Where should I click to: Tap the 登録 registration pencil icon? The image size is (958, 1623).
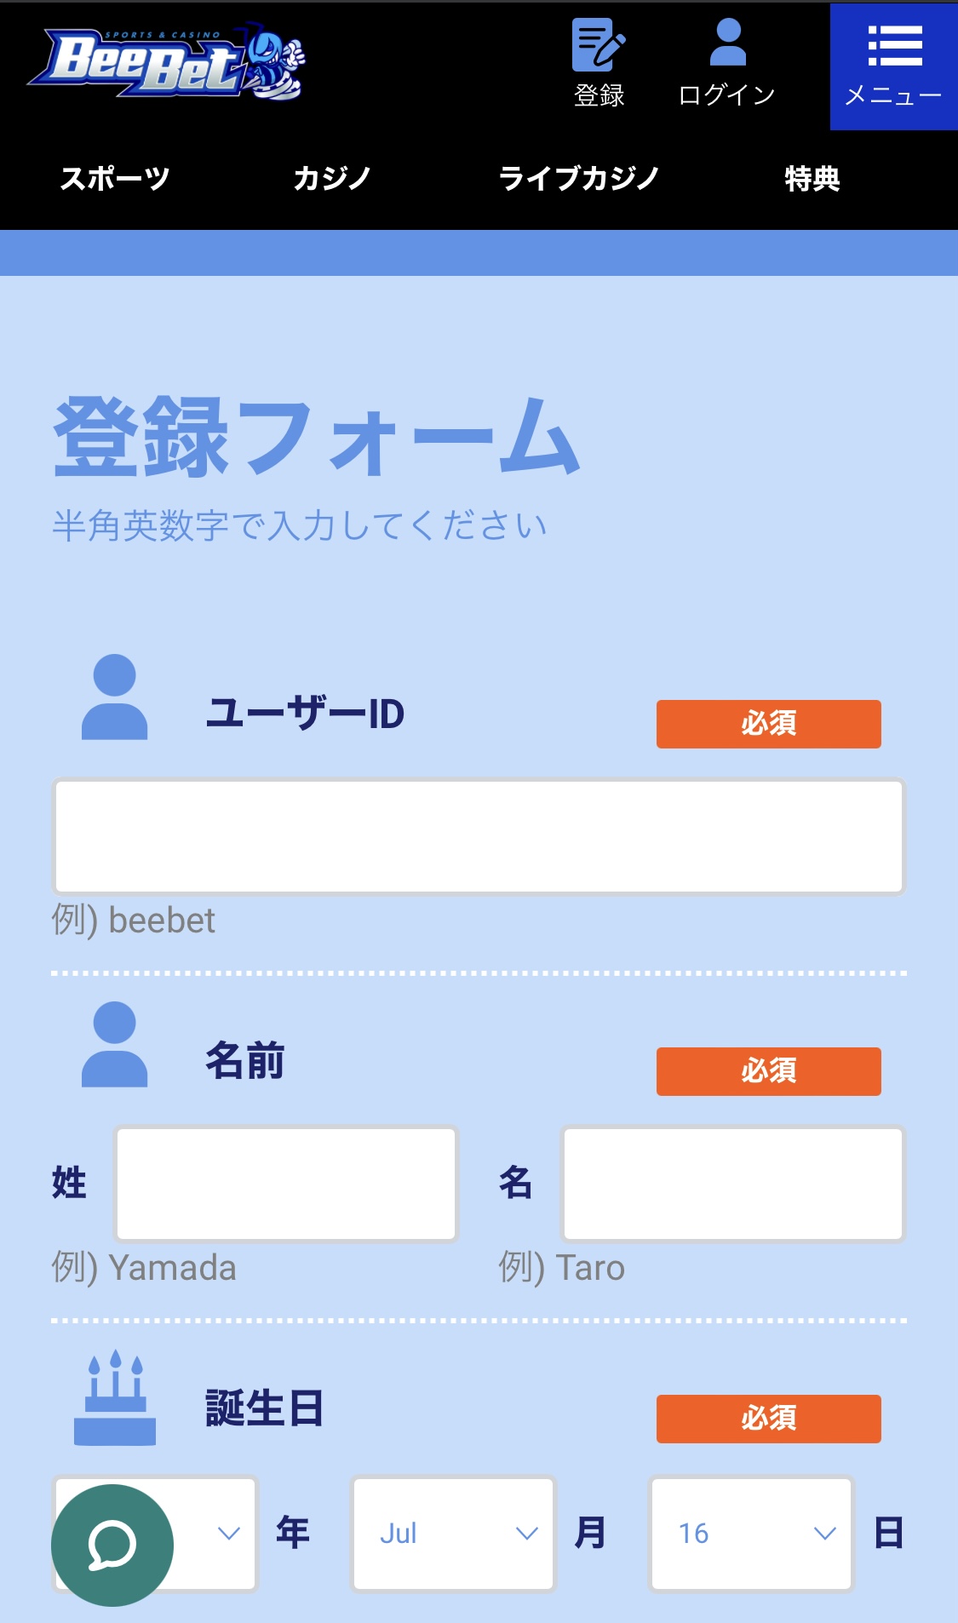[599, 46]
